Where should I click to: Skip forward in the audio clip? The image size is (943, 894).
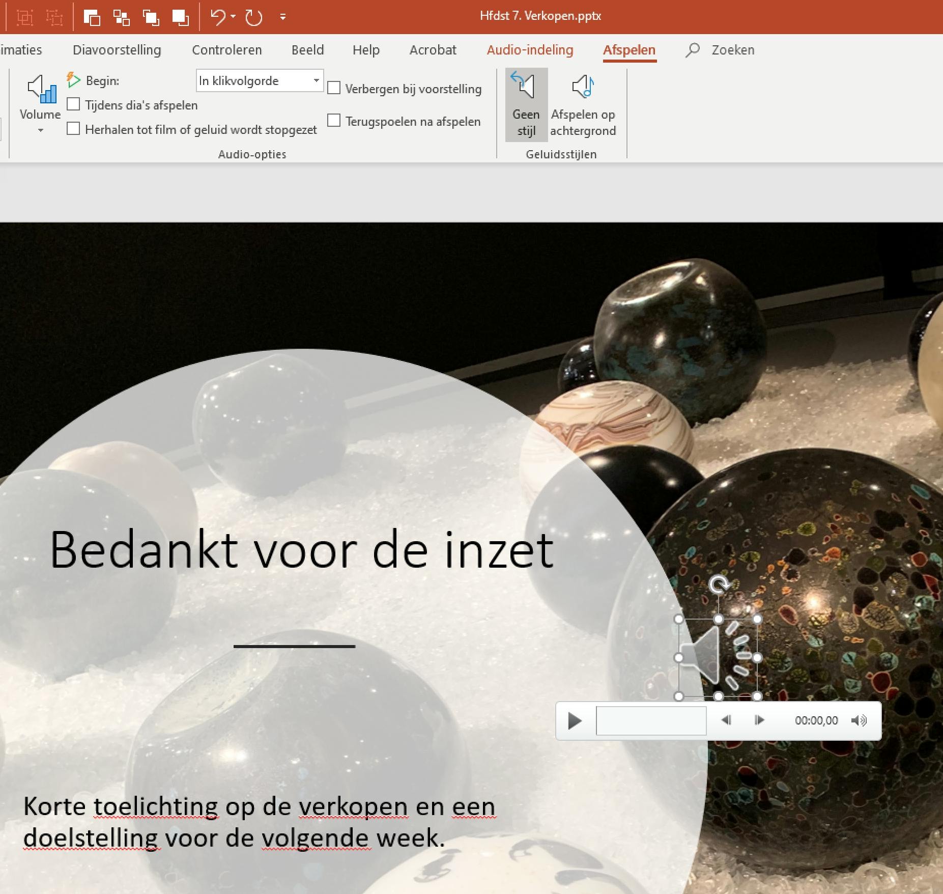coord(759,720)
